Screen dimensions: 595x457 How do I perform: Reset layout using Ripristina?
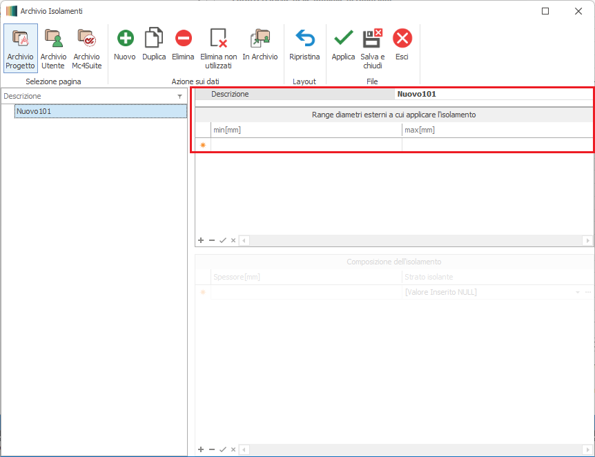point(304,46)
